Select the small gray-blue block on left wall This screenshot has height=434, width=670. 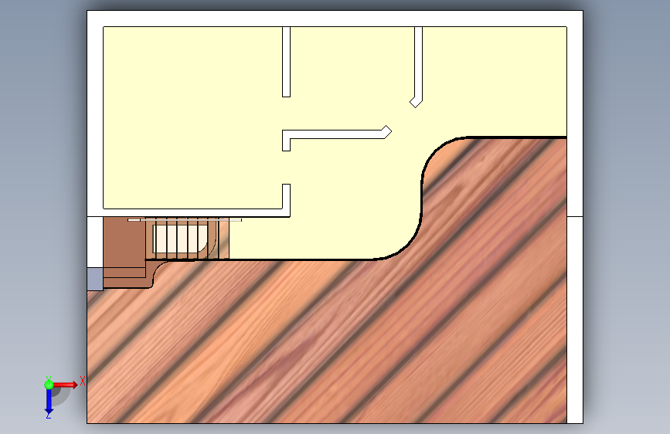pyautogui.click(x=95, y=280)
